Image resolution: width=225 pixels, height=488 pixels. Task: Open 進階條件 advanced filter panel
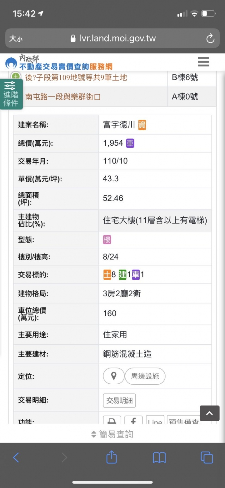pos(11,94)
